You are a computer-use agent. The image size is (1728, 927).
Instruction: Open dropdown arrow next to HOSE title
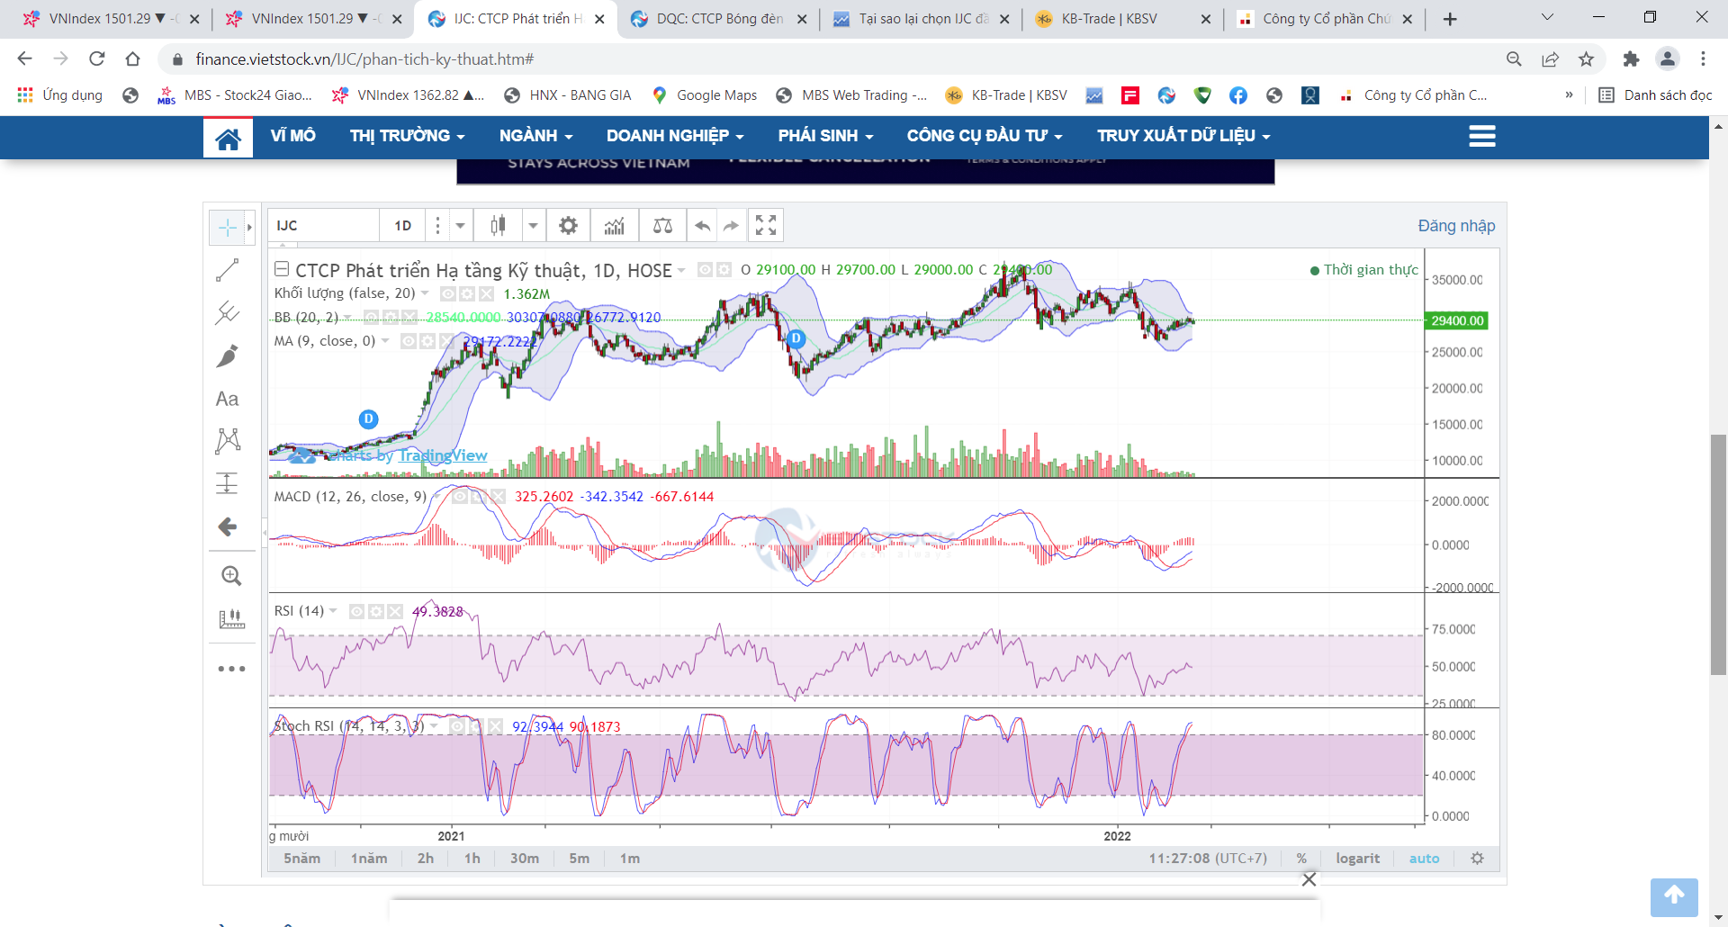[681, 271]
